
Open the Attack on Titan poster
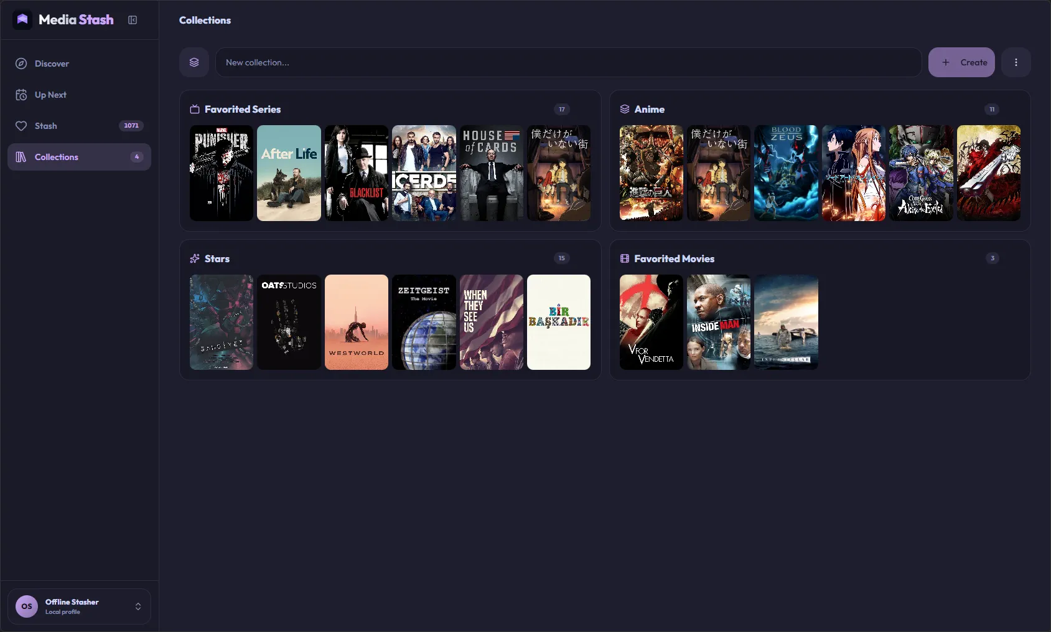(x=652, y=173)
